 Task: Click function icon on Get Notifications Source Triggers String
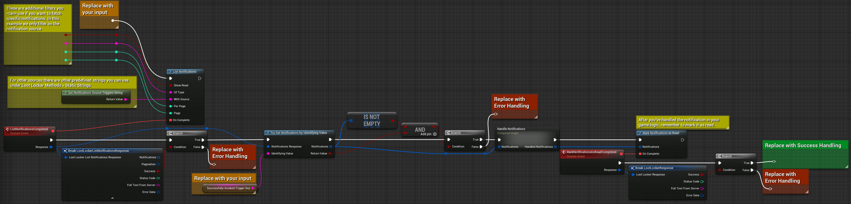[65, 93]
